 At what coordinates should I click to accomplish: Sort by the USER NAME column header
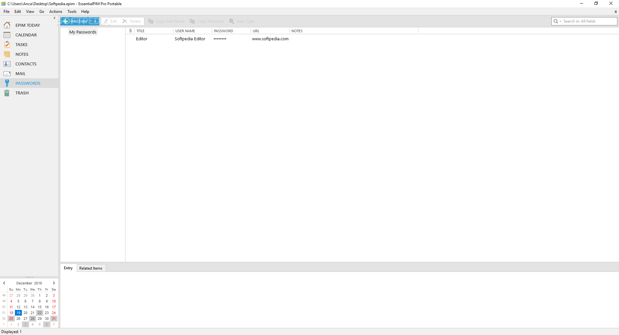click(192, 31)
